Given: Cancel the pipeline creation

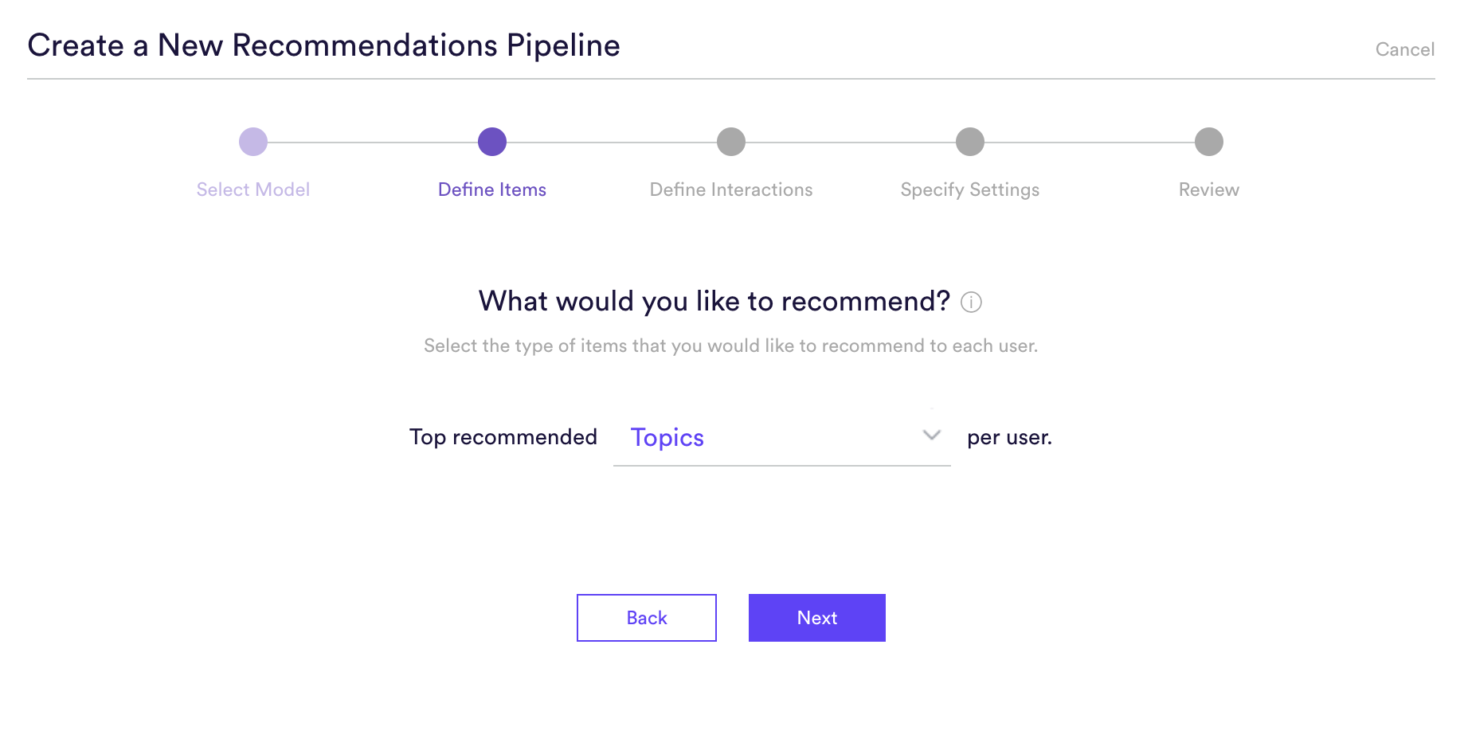Looking at the screenshot, I should 1405,49.
